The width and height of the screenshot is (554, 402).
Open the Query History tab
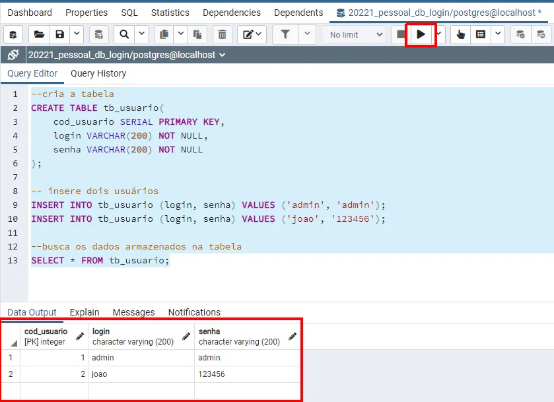[98, 73]
